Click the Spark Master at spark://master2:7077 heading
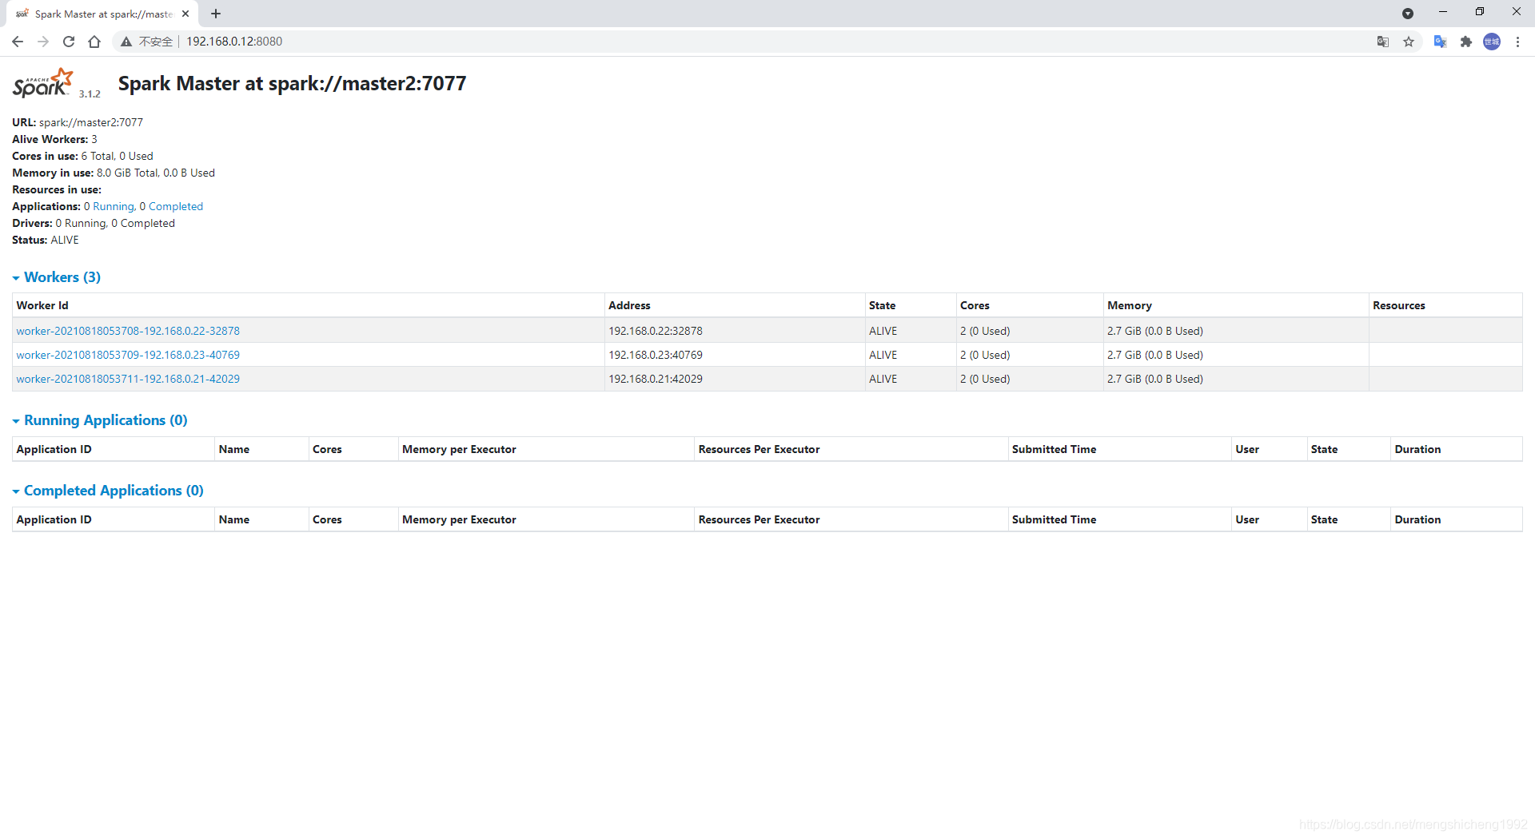The height and width of the screenshot is (839, 1535). tap(292, 83)
